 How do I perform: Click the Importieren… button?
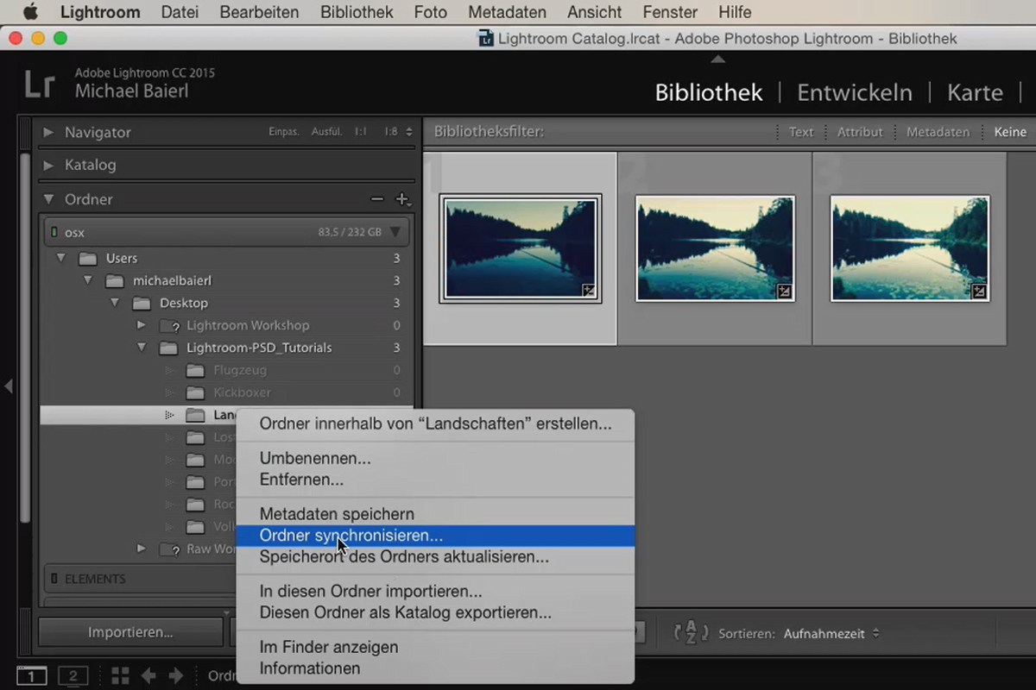click(130, 632)
